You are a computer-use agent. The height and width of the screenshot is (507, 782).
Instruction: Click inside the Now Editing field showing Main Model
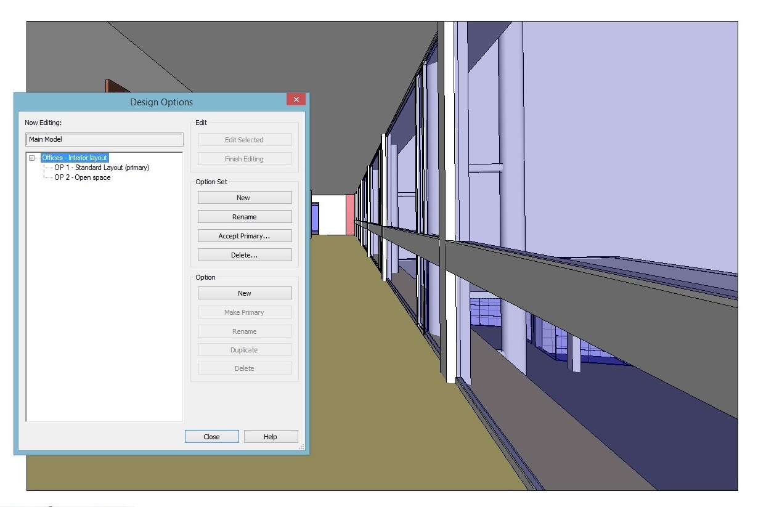104,139
